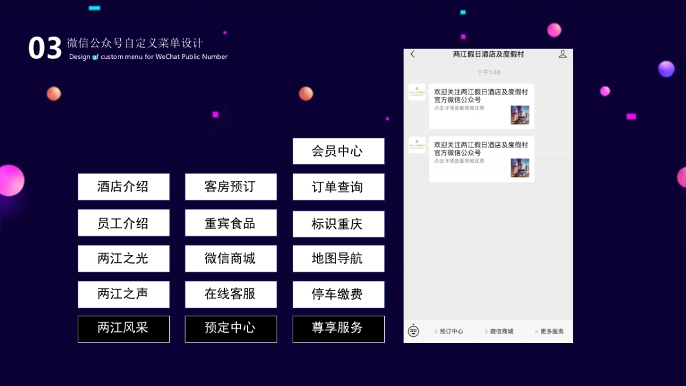686x386 pixels.
Task: Tap the back arrow in the chat header
Action: pyautogui.click(x=413, y=54)
